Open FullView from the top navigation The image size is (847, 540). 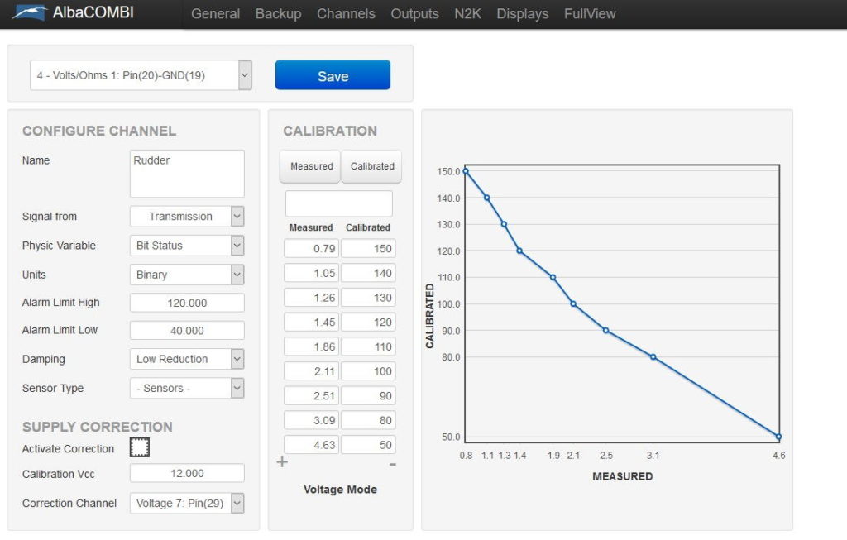pos(589,14)
